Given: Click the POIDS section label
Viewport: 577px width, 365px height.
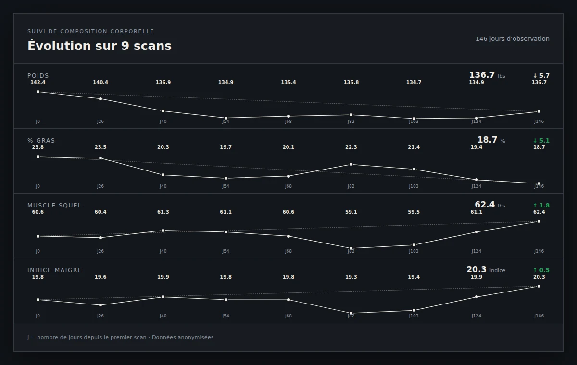Looking at the screenshot, I should pos(38,76).
